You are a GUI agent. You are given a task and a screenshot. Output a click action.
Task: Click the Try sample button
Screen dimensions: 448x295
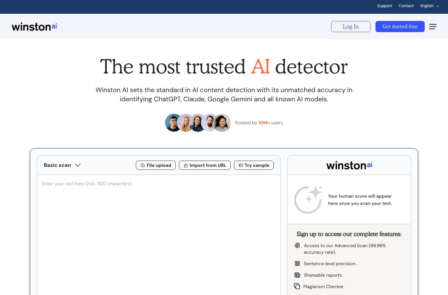coord(254,165)
